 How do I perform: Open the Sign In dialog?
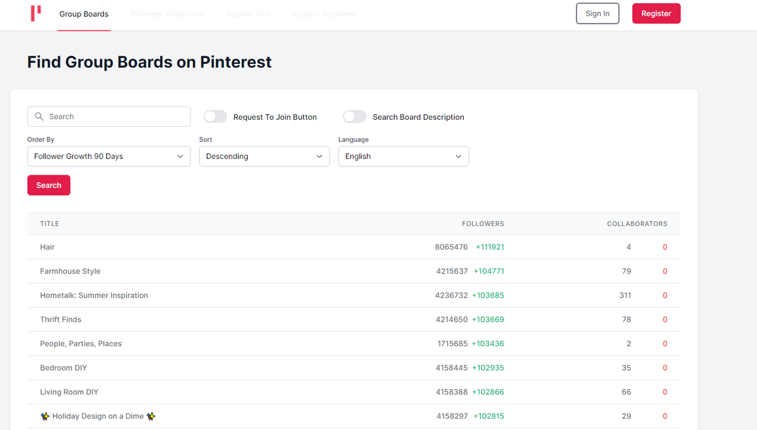click(597, 13)
